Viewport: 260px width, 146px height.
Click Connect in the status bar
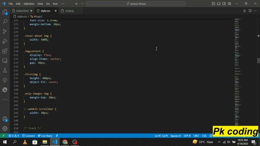click(x=28, y=136)
